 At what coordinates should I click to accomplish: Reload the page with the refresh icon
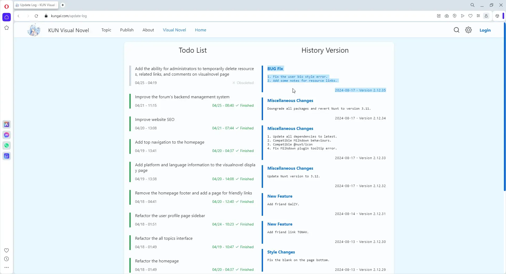click(x=36, y=16)
